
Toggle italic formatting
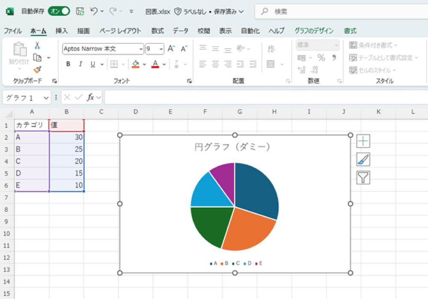(80, 64)
